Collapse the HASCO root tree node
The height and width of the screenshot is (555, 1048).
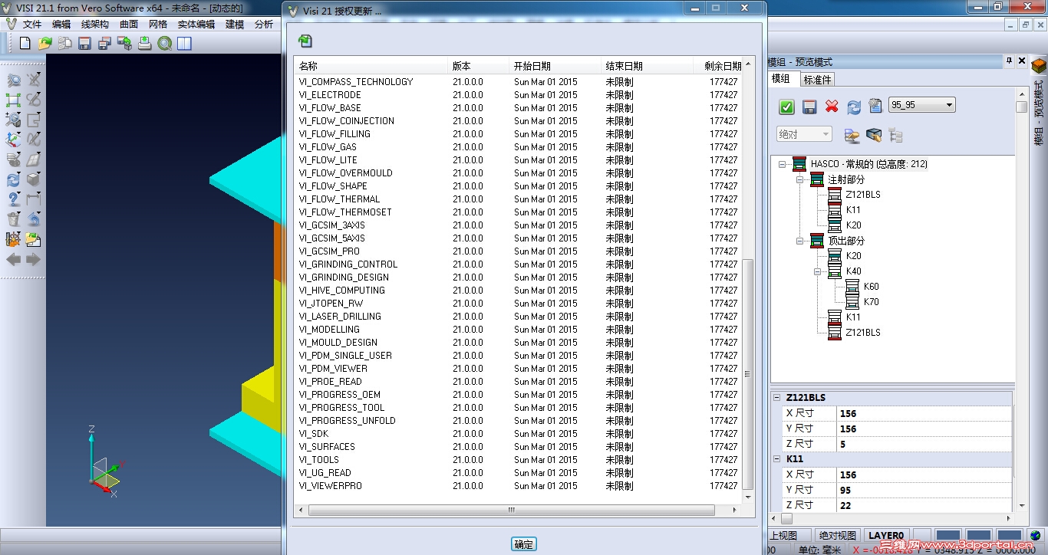pos(783,163)
